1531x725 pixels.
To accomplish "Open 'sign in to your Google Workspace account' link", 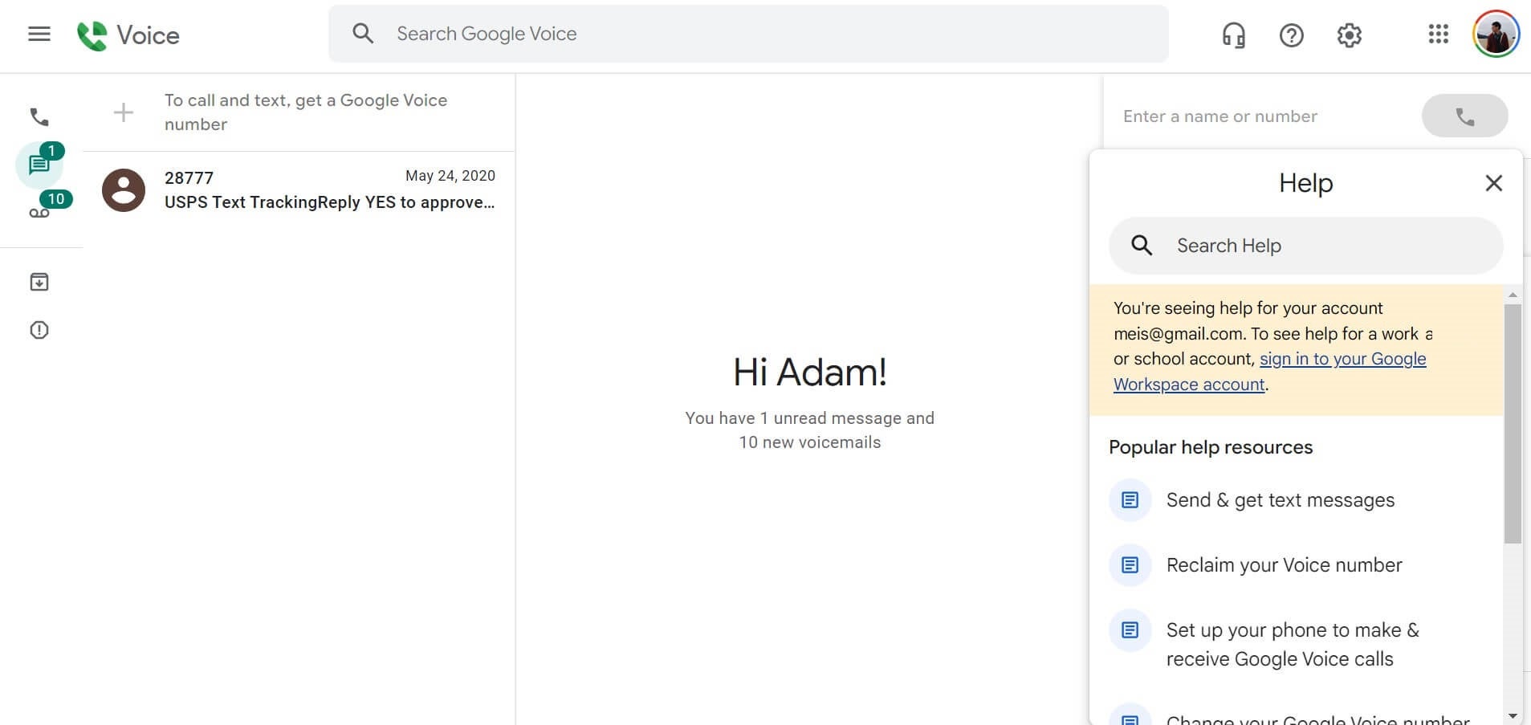I will tap(1269, 372).
